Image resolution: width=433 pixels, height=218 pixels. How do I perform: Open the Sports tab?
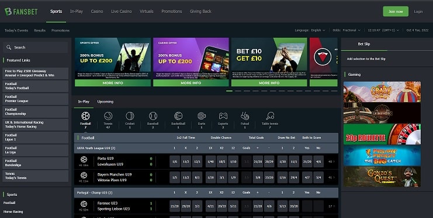pyautogui.click(x=56, y=11)
